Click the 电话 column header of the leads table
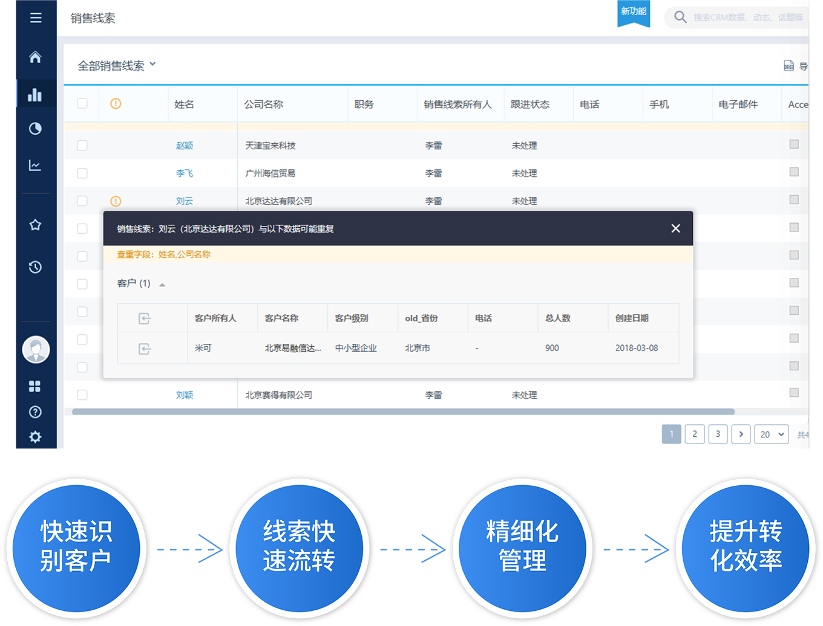Viewport: 823px width, 626px height. [589, 104]
